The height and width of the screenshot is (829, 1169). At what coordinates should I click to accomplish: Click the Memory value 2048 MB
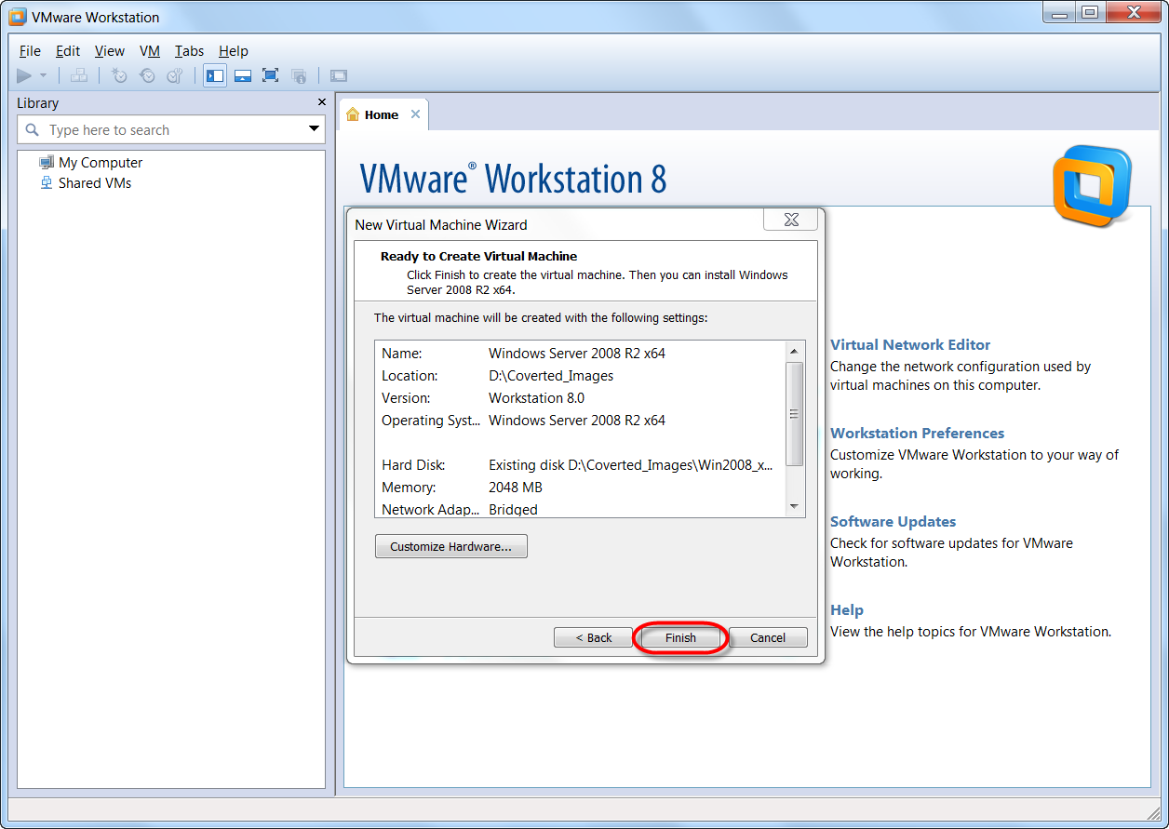[516, 488]
